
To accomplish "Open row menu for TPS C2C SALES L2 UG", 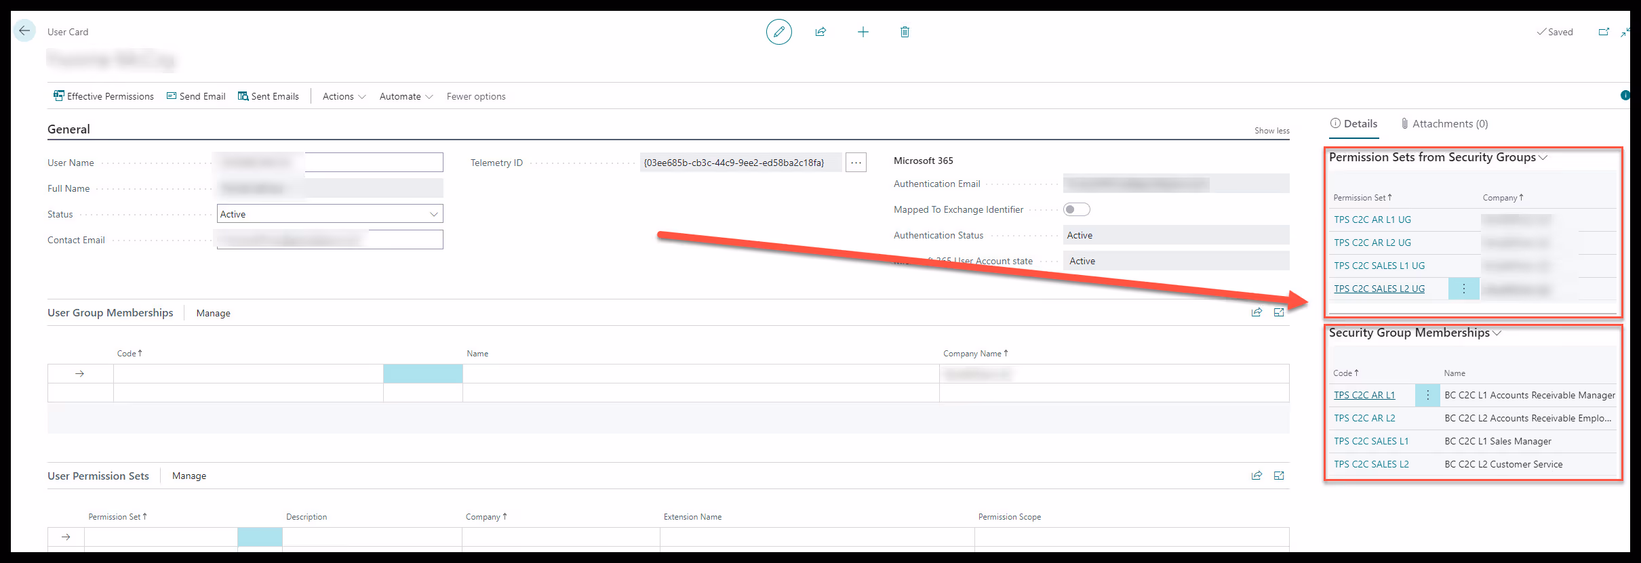I will pos(1463,289).
